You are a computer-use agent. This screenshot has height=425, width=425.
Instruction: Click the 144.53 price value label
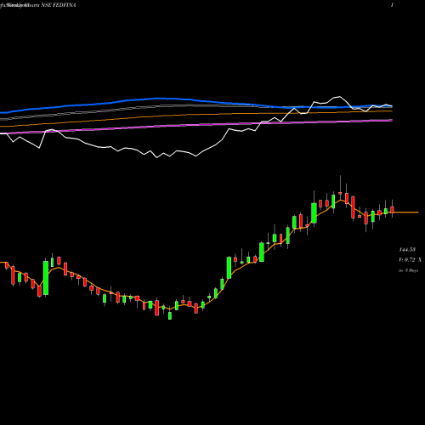click(407, 250)
